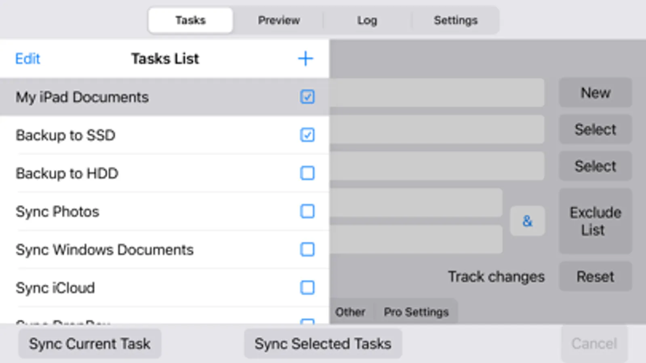Check the Sync iCloud checkbox
This screenshot has height=363, width=646.
(x=307, y=288)
